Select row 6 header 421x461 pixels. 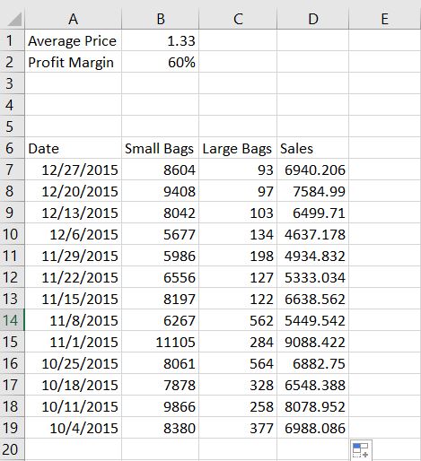[13, 148]
